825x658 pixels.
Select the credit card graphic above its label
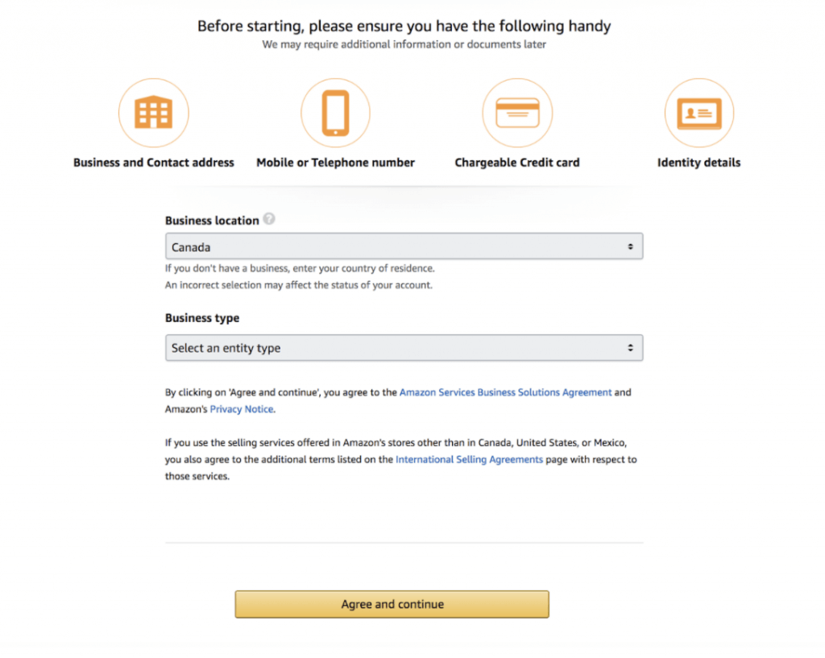pos(517,112)
